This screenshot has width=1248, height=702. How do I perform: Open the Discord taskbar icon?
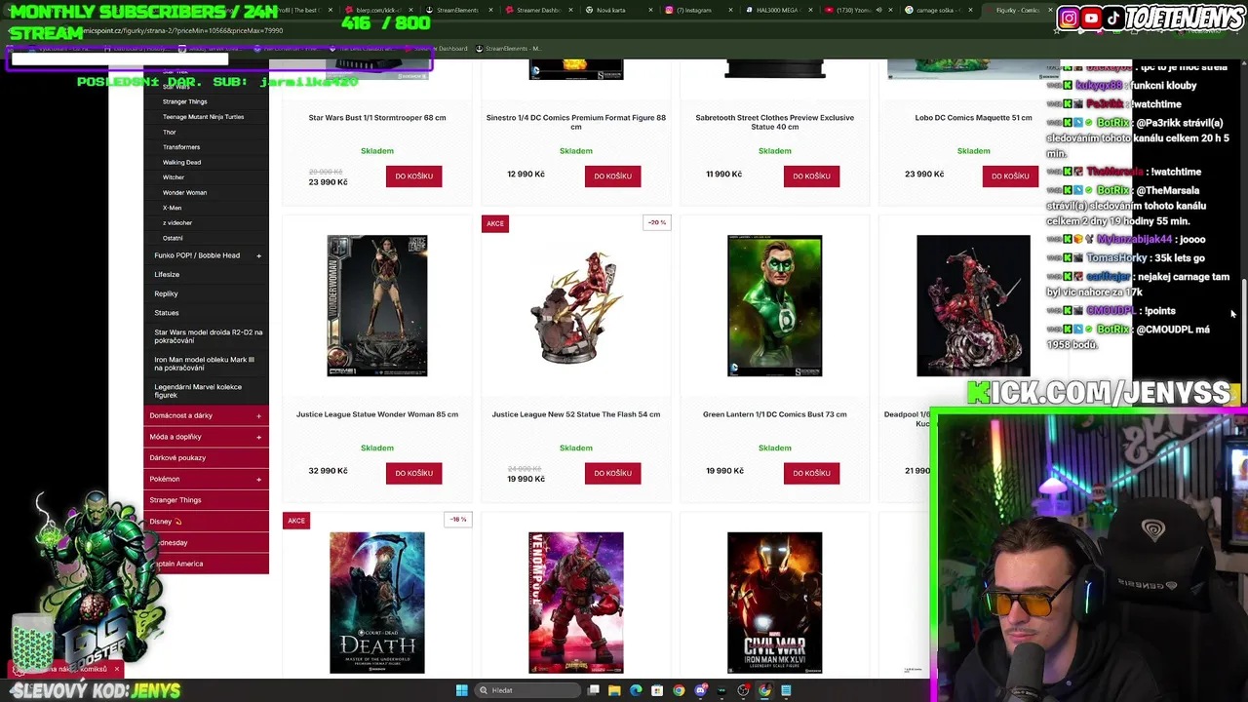pyautogui.click(x=700, y=690)
